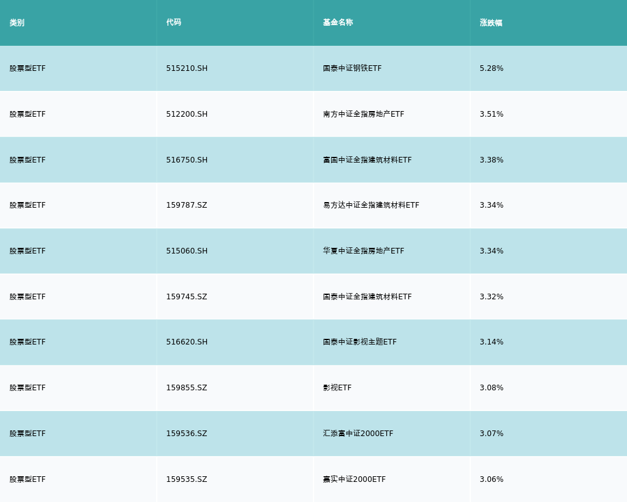Click the 涨跌幅 column header
The image size is (627, 502).
click(491, 23)
